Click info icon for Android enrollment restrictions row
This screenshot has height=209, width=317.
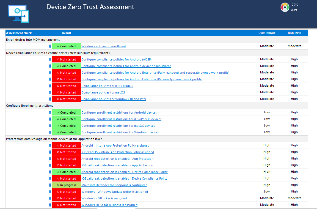click(x=50, y=112)
